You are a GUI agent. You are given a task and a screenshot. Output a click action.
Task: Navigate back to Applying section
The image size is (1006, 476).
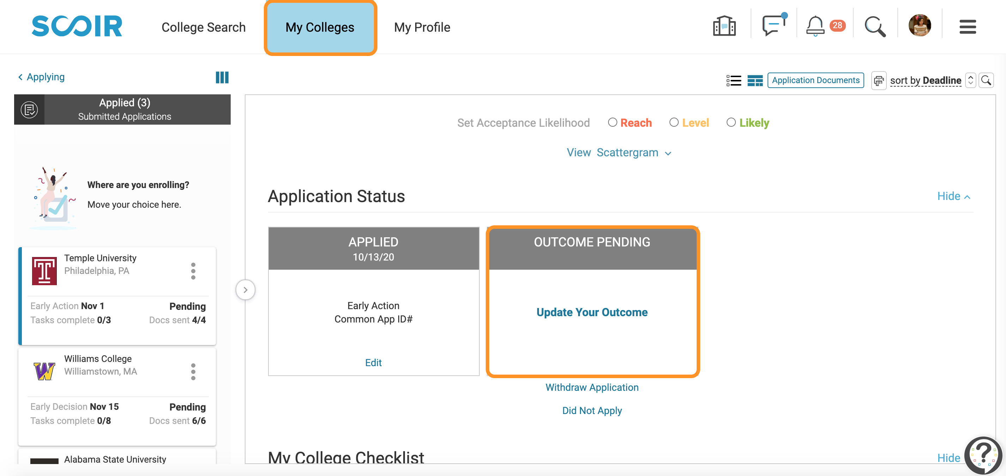[x=41, y=77]
